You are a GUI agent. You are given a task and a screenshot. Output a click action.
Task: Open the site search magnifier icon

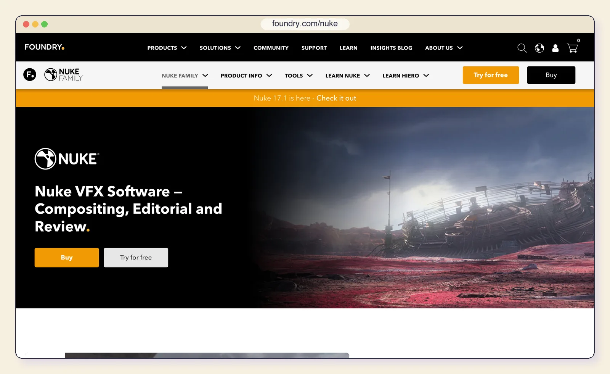522,48
